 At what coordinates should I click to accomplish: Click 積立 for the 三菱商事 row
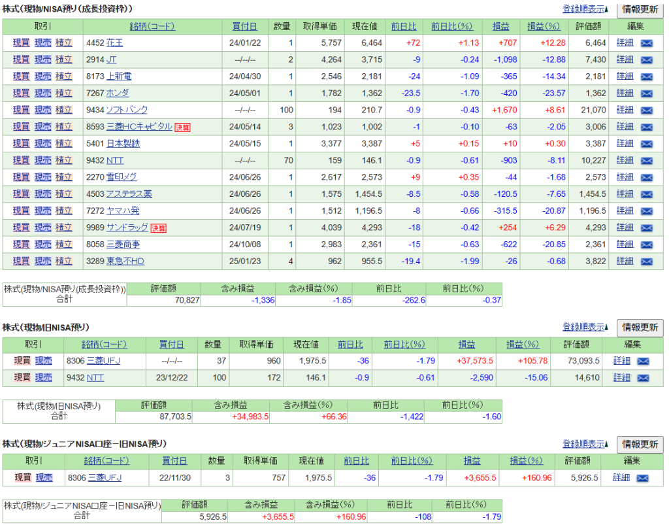point(63,245)
